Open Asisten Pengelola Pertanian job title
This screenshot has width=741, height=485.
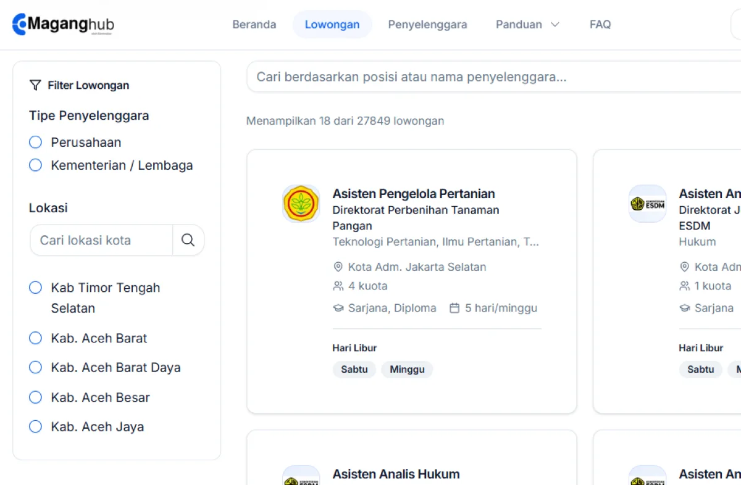point(414,194)
